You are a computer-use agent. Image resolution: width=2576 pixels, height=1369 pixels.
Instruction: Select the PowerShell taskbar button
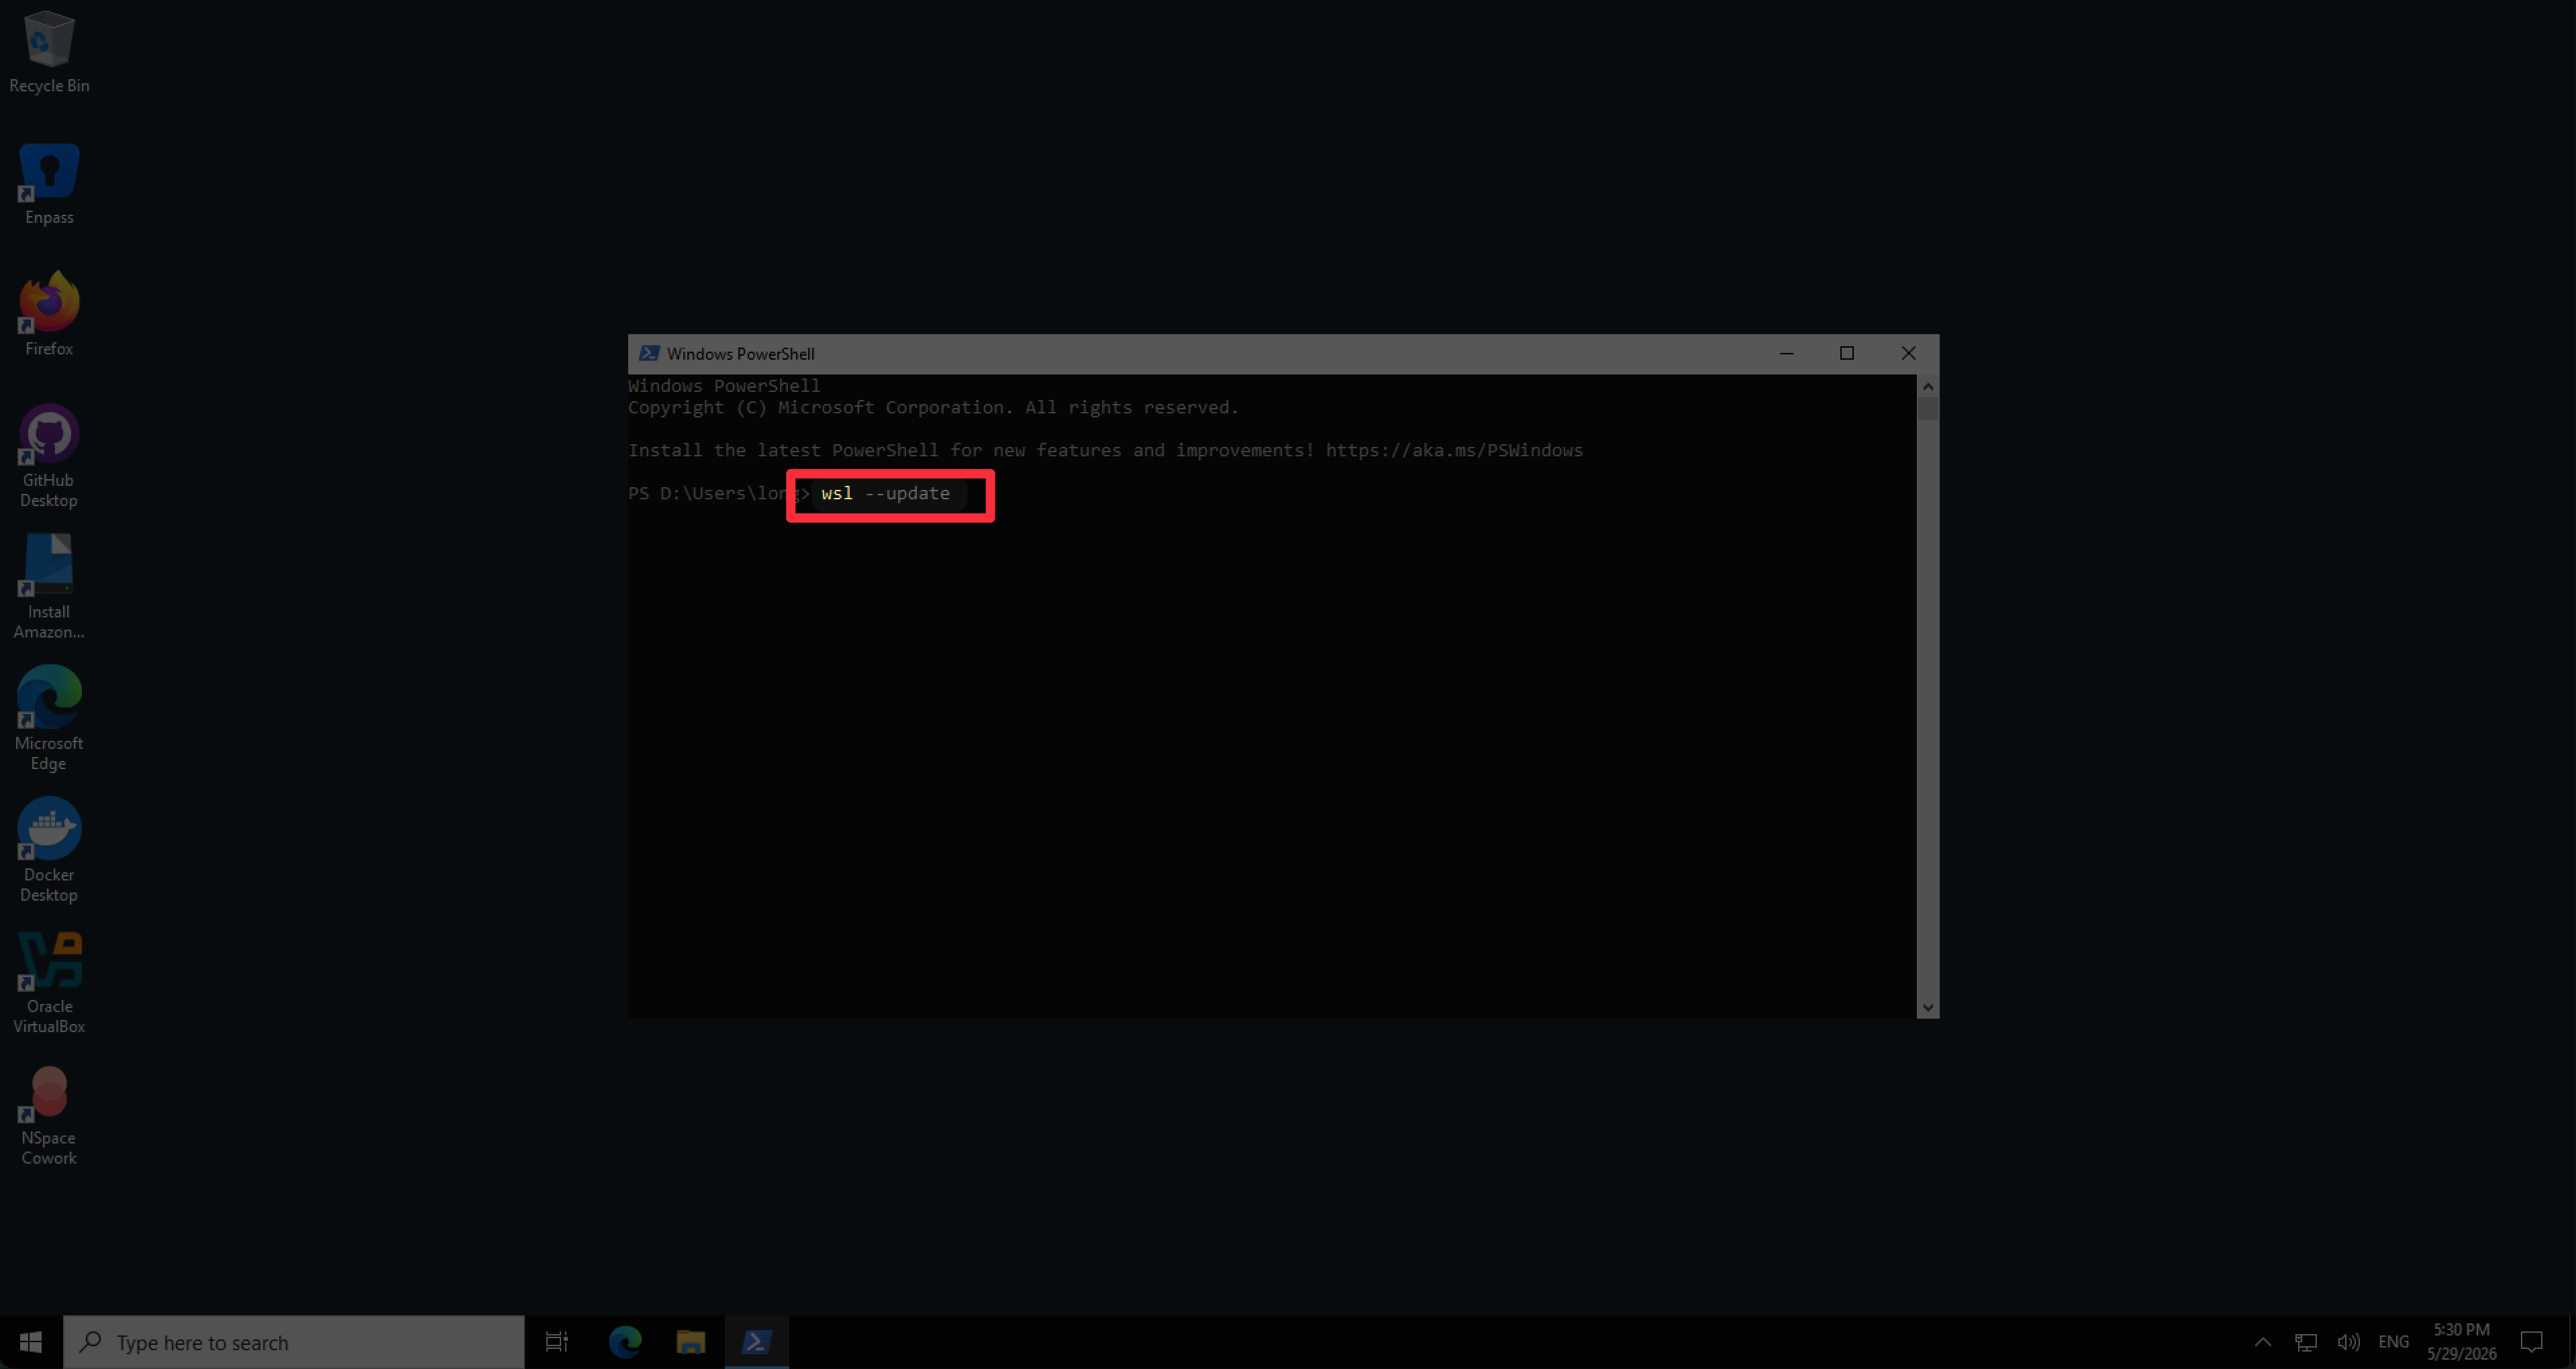point(757,1342)
